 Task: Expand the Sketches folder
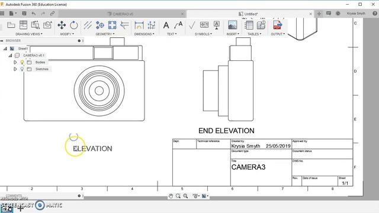pyautogui.click(x=15, y=69)
